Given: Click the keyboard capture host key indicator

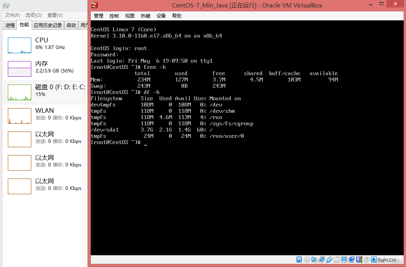Looking at the screenshot, I should [x=374, y=260].
